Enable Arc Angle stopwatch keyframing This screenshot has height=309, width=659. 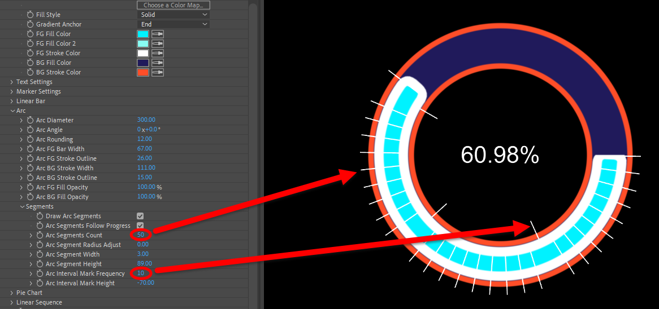pyautogui.click(x=31, y=130)
